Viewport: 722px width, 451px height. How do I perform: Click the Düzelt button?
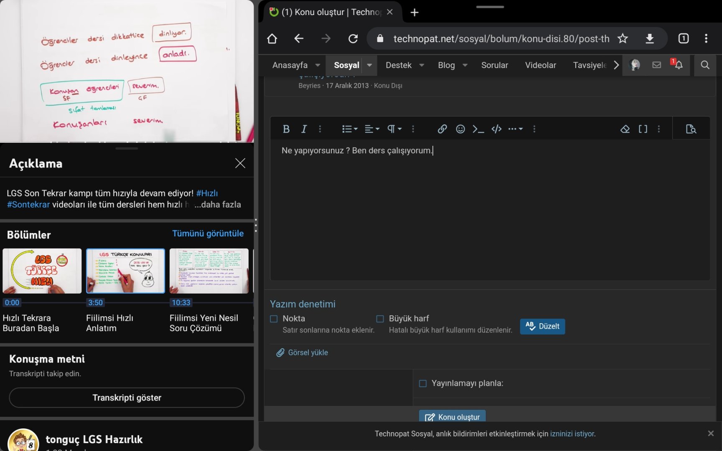tap(542, 327)
